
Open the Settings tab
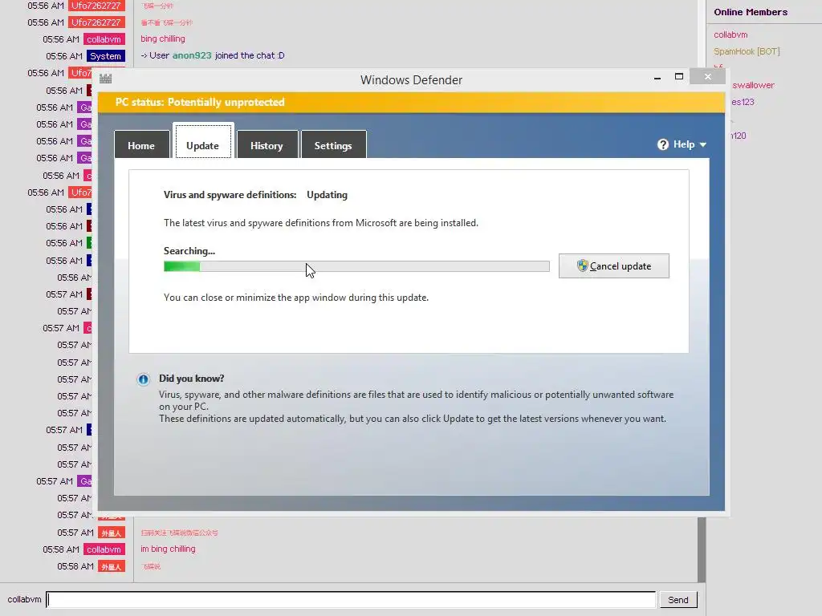click(x=333, y=145)
